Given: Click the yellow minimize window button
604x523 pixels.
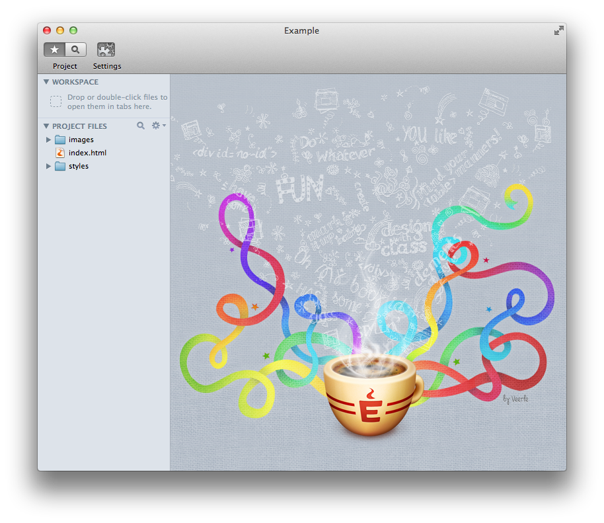Looking at the screenshot, I should 60,30.
